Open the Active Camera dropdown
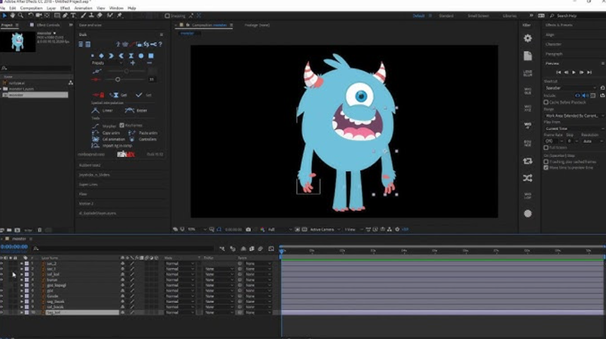This screenshot has width=606, height=339. 325,229
